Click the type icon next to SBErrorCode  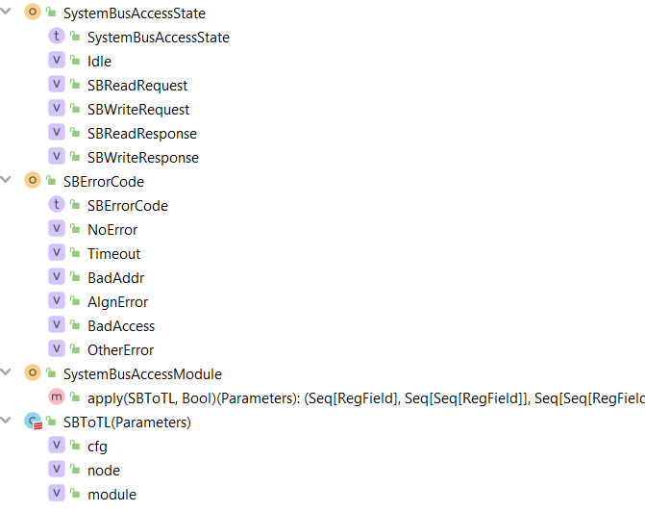(x=57, y=204)
